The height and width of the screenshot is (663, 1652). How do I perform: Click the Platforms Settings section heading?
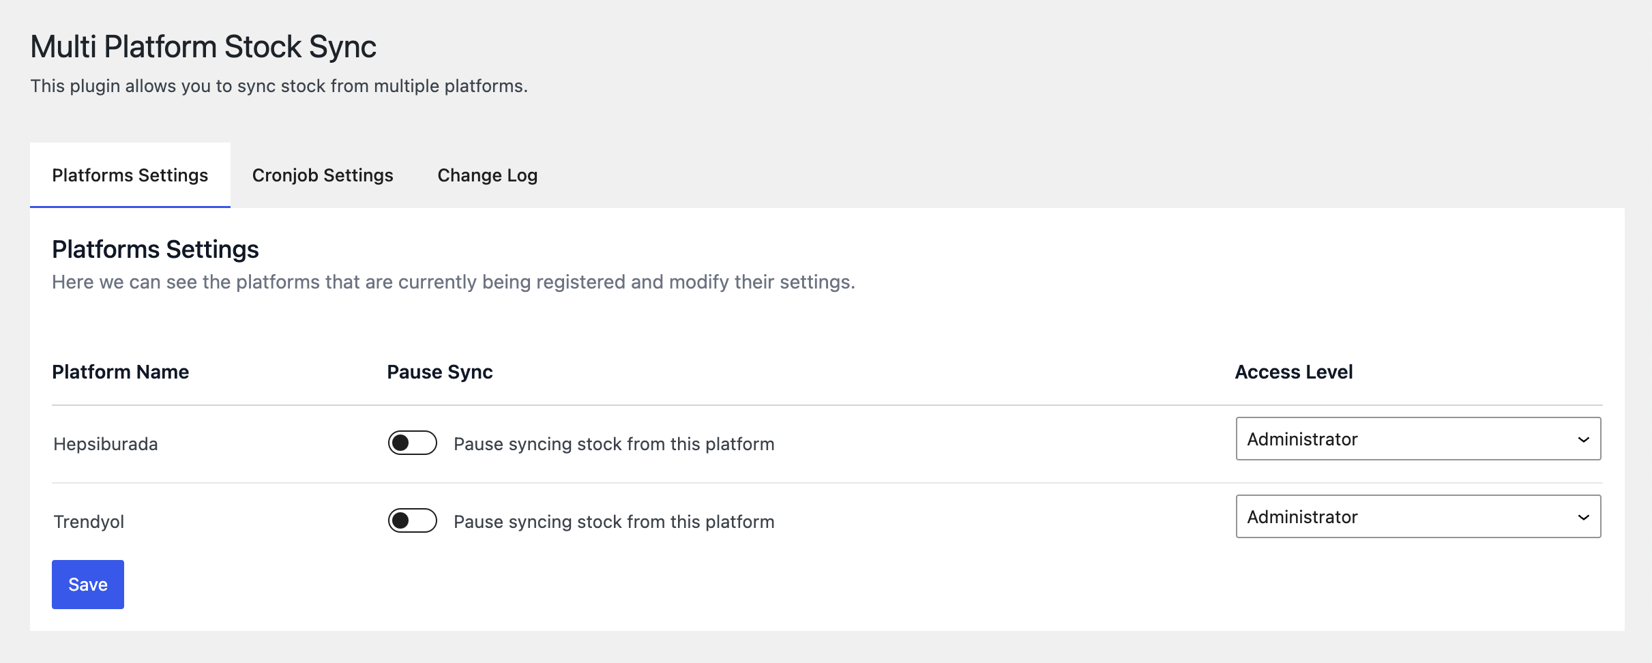[x=156, y=249]
